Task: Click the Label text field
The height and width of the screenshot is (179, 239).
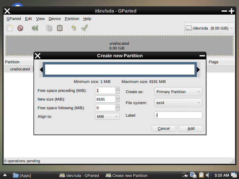Action: click(178, 115)
